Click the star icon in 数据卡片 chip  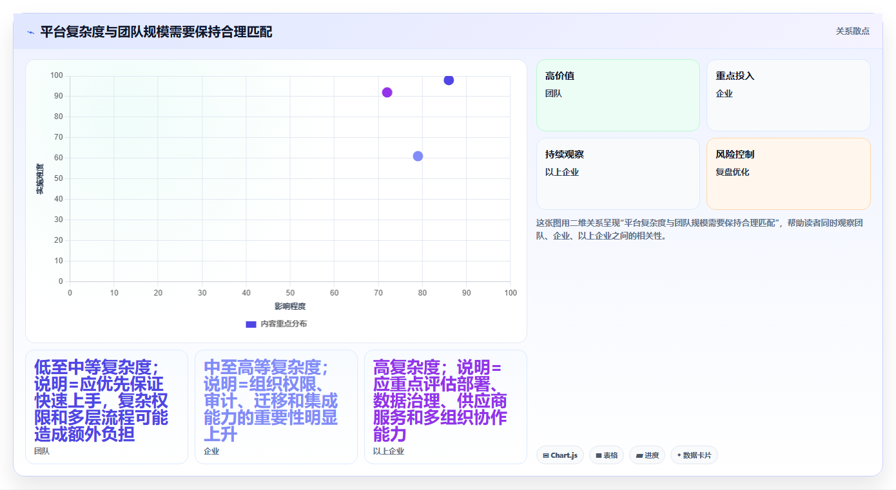pos(679,455)
